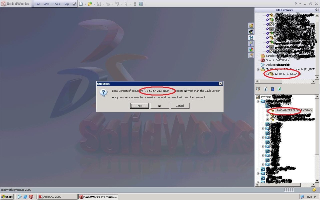
Task: Click the yellow tag icon in status bar
Action: tap(314, 190)
